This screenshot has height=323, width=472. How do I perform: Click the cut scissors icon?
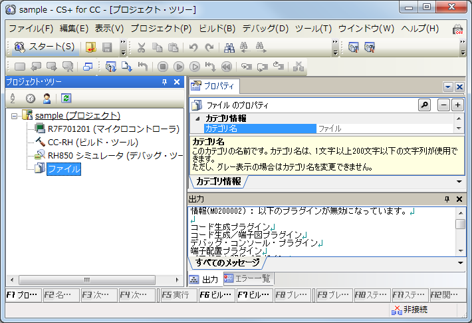click(141, 47)
